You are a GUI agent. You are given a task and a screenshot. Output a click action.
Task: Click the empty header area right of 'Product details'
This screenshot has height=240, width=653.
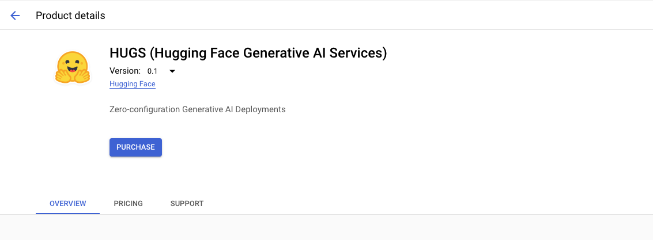tap(375, 16)
